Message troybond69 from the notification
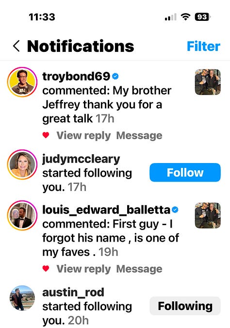Viewport: 230px width, 328px height. click(x=139, y=135)
